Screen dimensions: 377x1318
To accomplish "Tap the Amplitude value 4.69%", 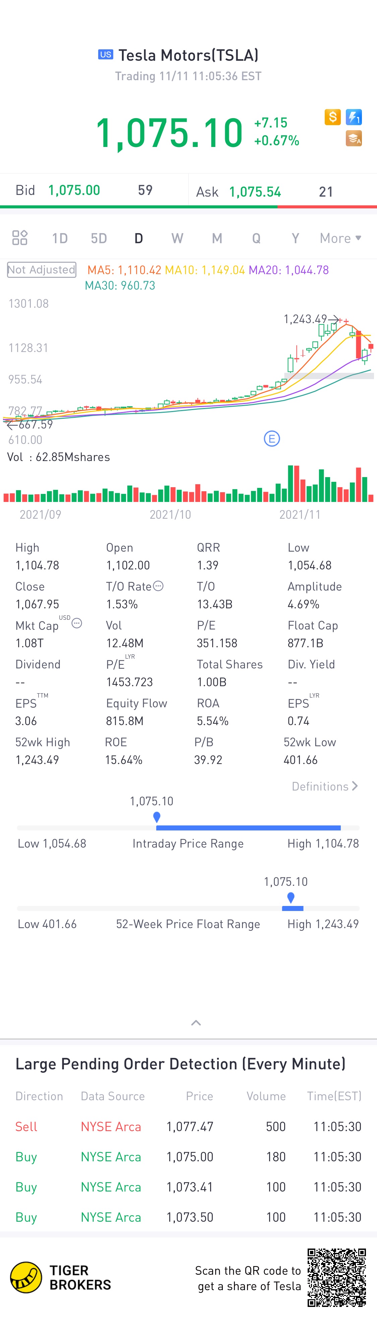I will click(303, 604).
